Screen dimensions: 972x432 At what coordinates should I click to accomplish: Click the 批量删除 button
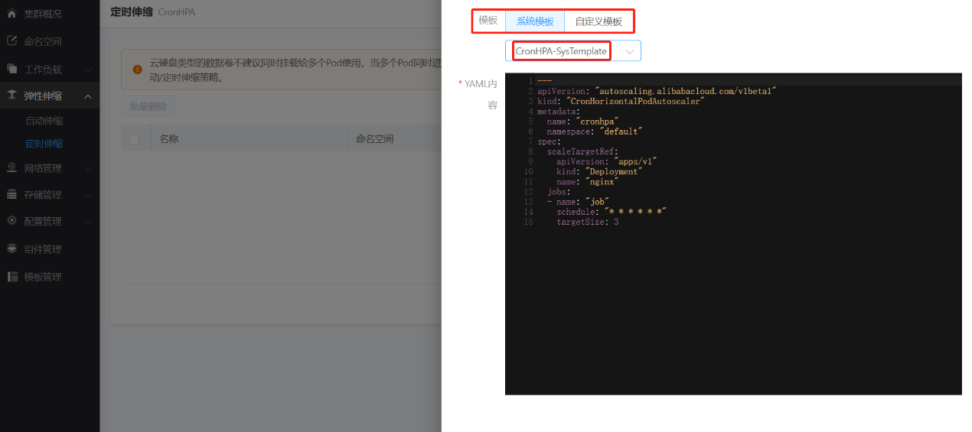coord(148,106)
